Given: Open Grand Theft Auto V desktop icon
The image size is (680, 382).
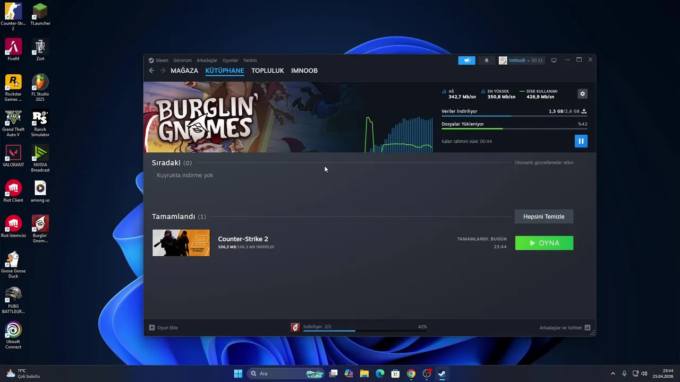Looking at the screenshot, I should coord(13,123).
